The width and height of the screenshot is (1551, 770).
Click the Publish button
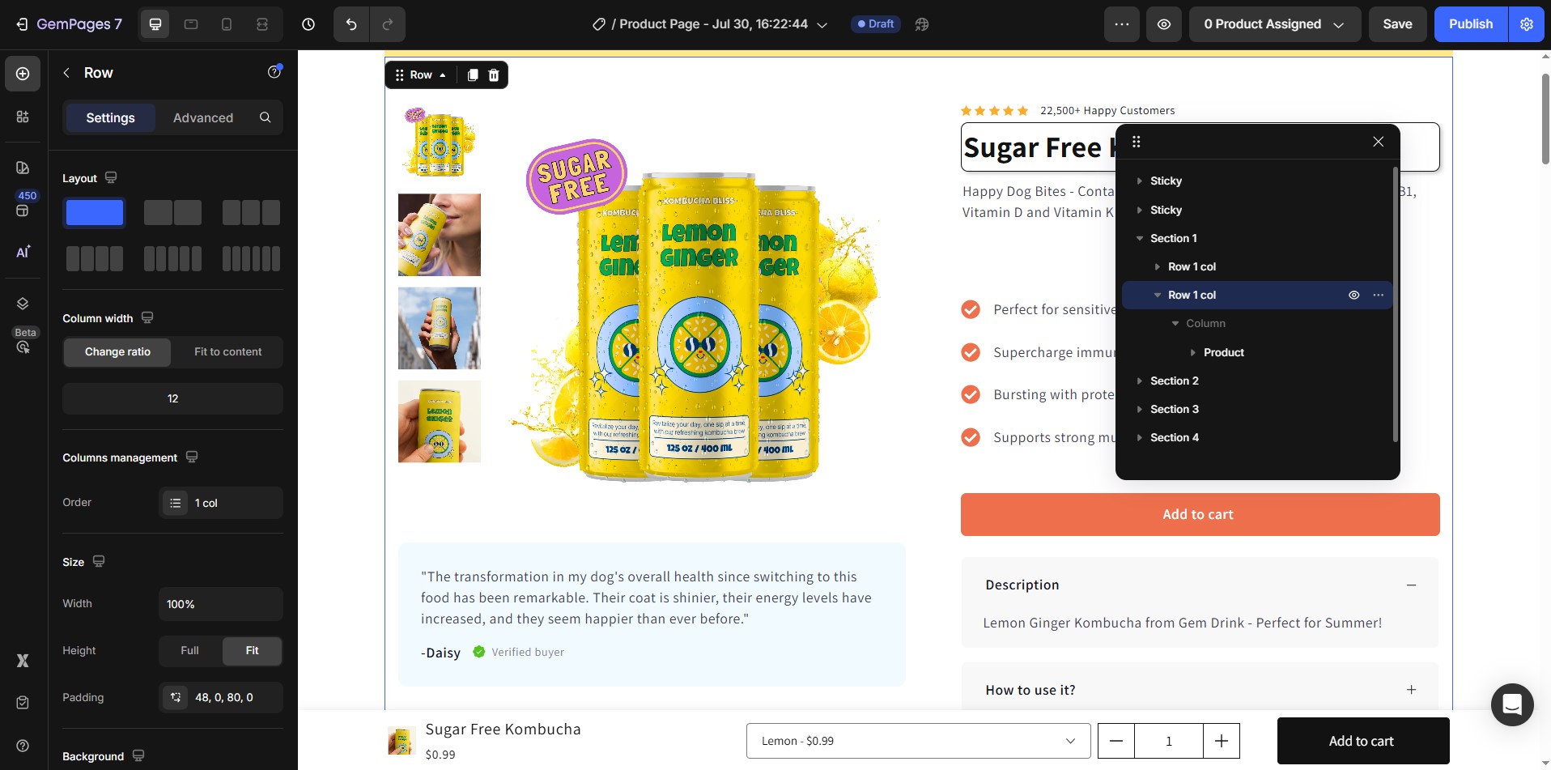(x=1471, y=24)
